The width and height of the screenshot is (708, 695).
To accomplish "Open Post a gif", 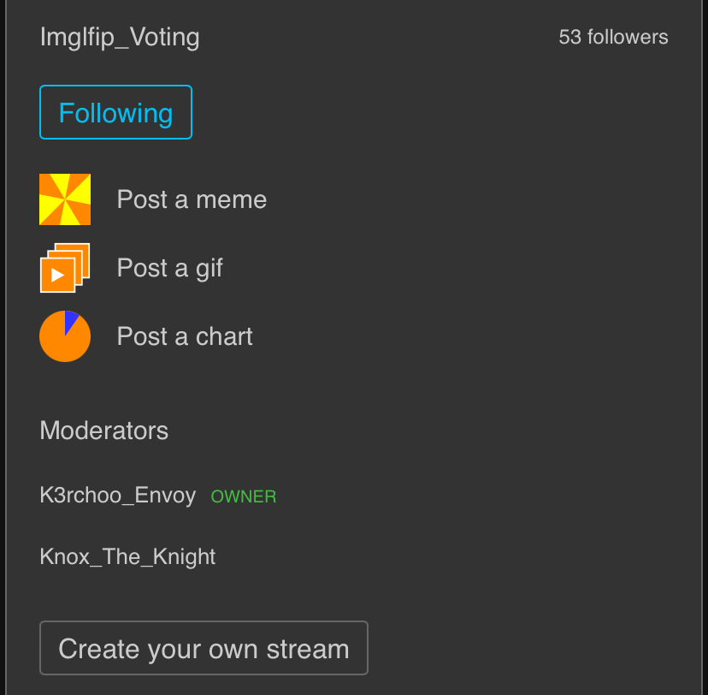I will click(x=169, y=267).
